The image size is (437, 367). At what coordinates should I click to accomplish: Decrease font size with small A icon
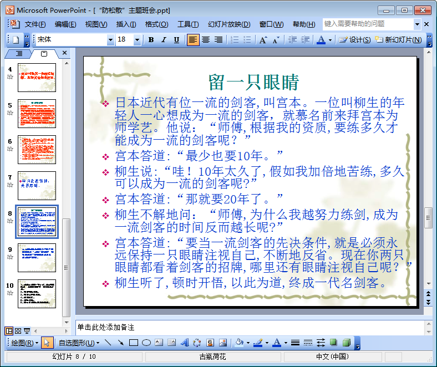point(276,40)
